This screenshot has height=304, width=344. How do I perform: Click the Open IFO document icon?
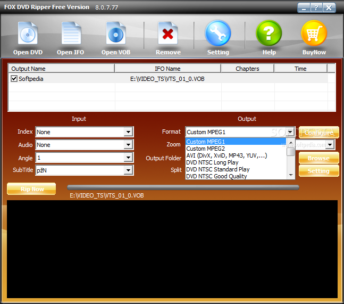71,34
